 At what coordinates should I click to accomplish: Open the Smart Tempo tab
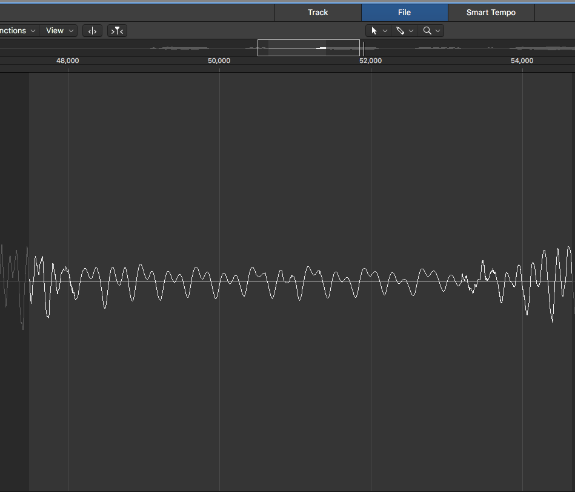[x=491, y=13]
